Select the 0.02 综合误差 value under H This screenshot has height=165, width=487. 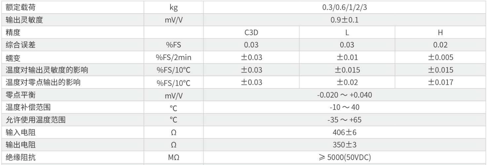[x=440, y=45]
